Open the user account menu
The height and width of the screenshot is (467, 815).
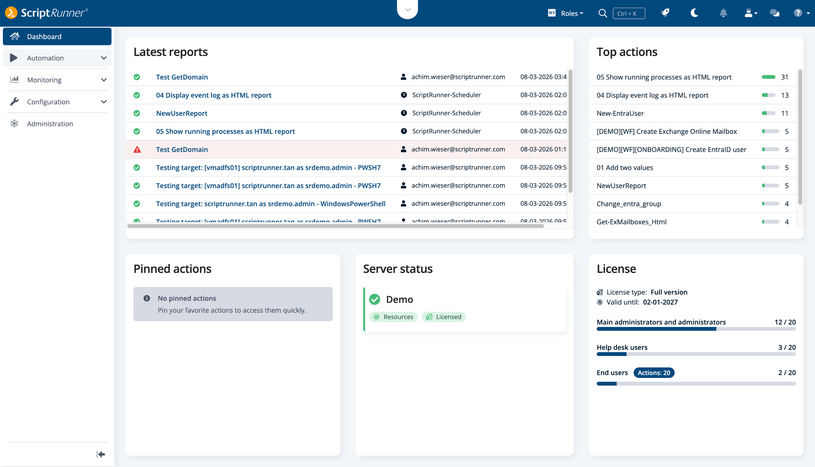(x=751, y=13)
